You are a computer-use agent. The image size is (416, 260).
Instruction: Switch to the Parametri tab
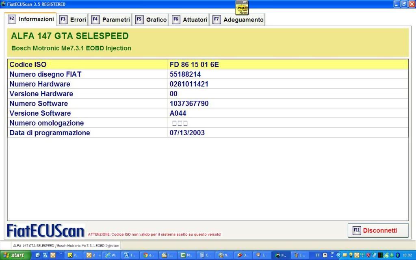[x=111, y=19]
